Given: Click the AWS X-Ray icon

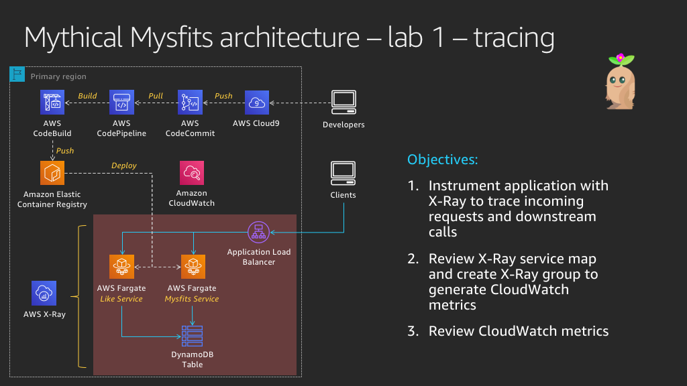Looking at the screenshot, I should click(x=44, y=294).
